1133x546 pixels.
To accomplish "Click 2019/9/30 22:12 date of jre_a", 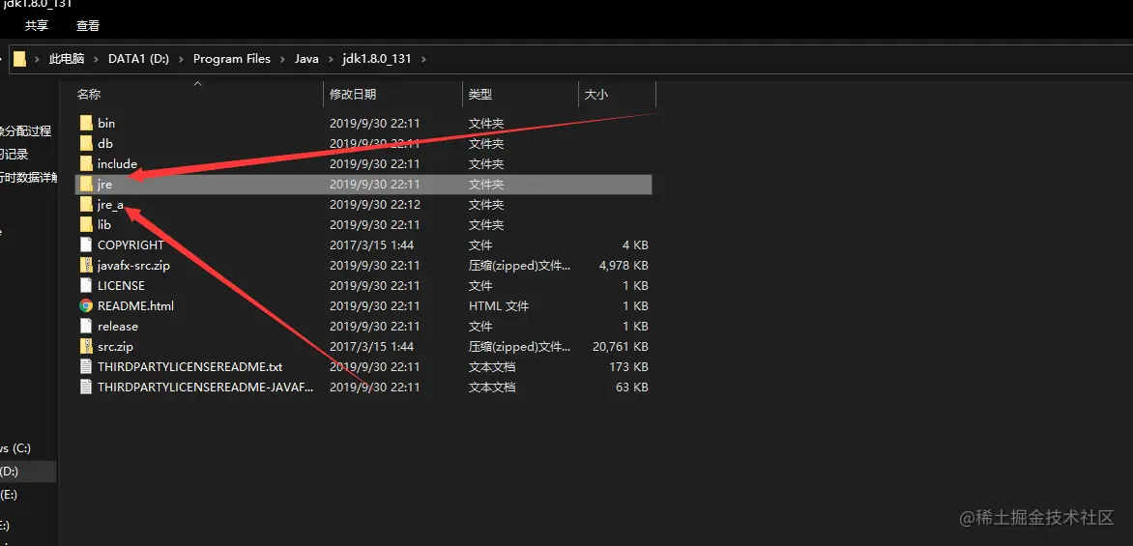I will (374, 205).
